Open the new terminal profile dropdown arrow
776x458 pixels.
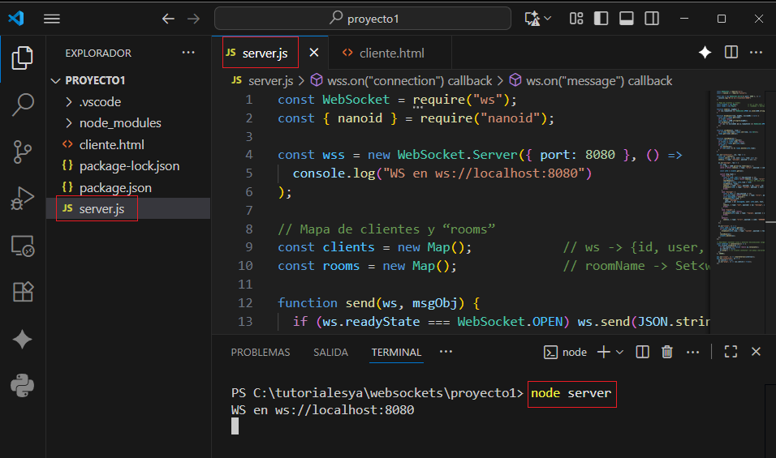pyautogui.click(x=620, y=352)
